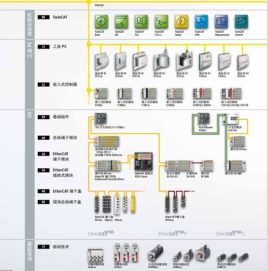Click the CU1418 branch controller image
The width and height of the screenshot is (268, 271).
click(x=231, y=119)
